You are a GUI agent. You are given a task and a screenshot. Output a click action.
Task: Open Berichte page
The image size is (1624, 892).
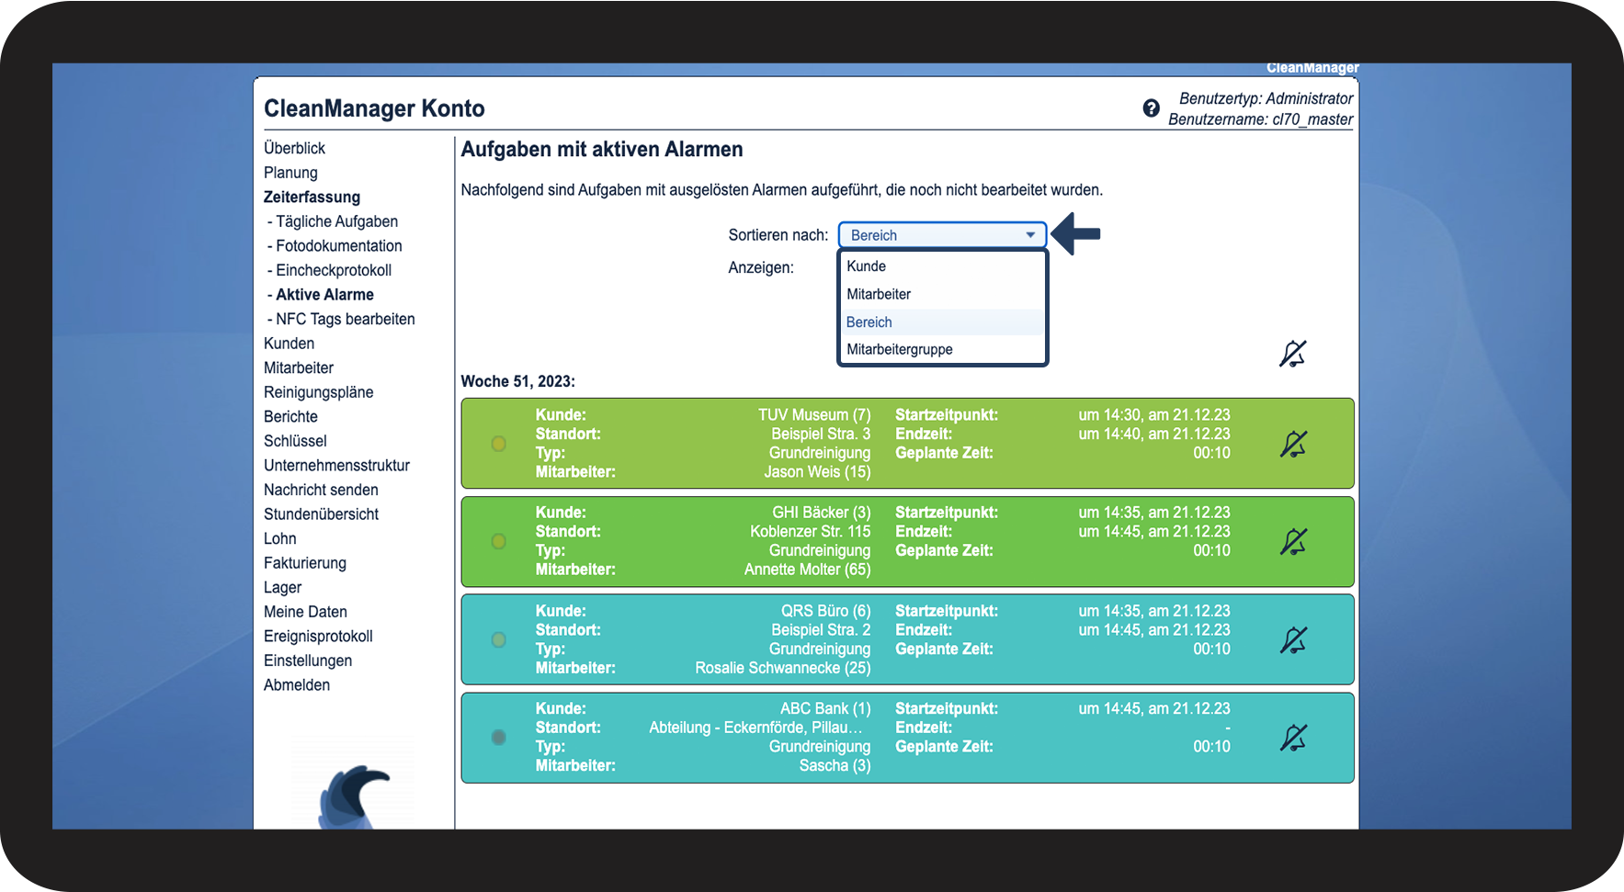[290, 416]
